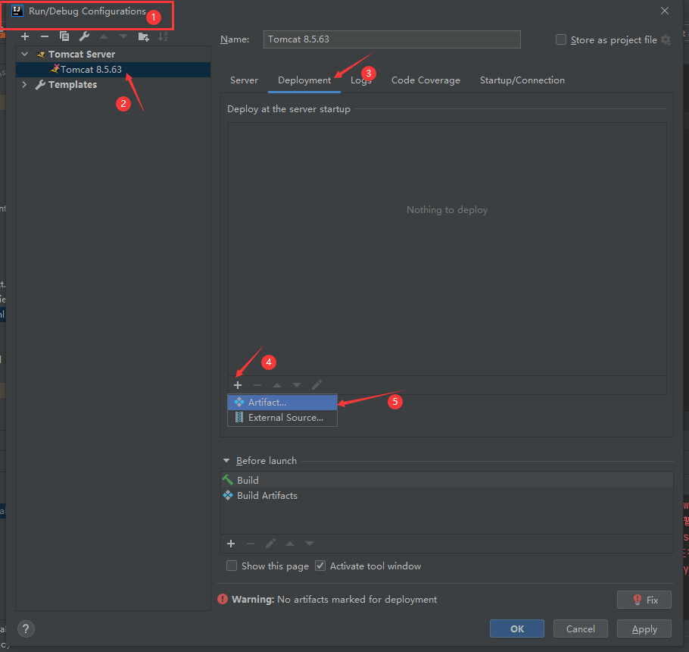689x652 pixels.
Task: Create new folder for configurations
Action: 143,37
